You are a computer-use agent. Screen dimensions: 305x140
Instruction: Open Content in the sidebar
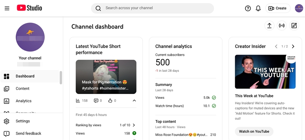tap(30, 89)
